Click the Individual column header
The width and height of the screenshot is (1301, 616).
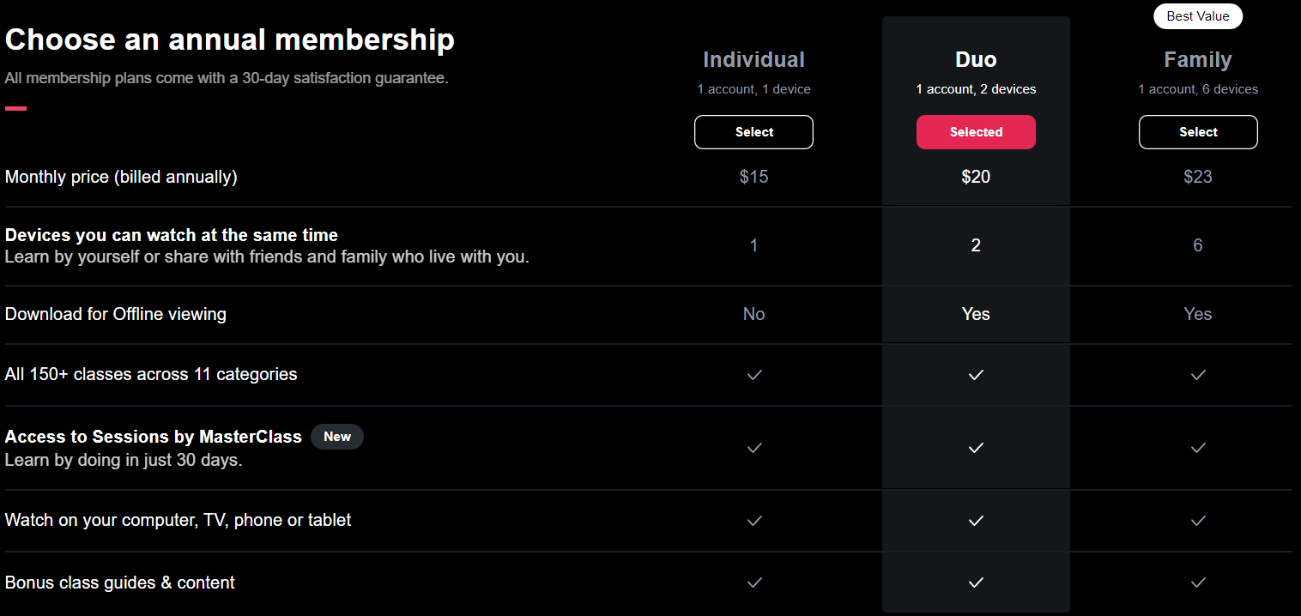click(753, 59)
